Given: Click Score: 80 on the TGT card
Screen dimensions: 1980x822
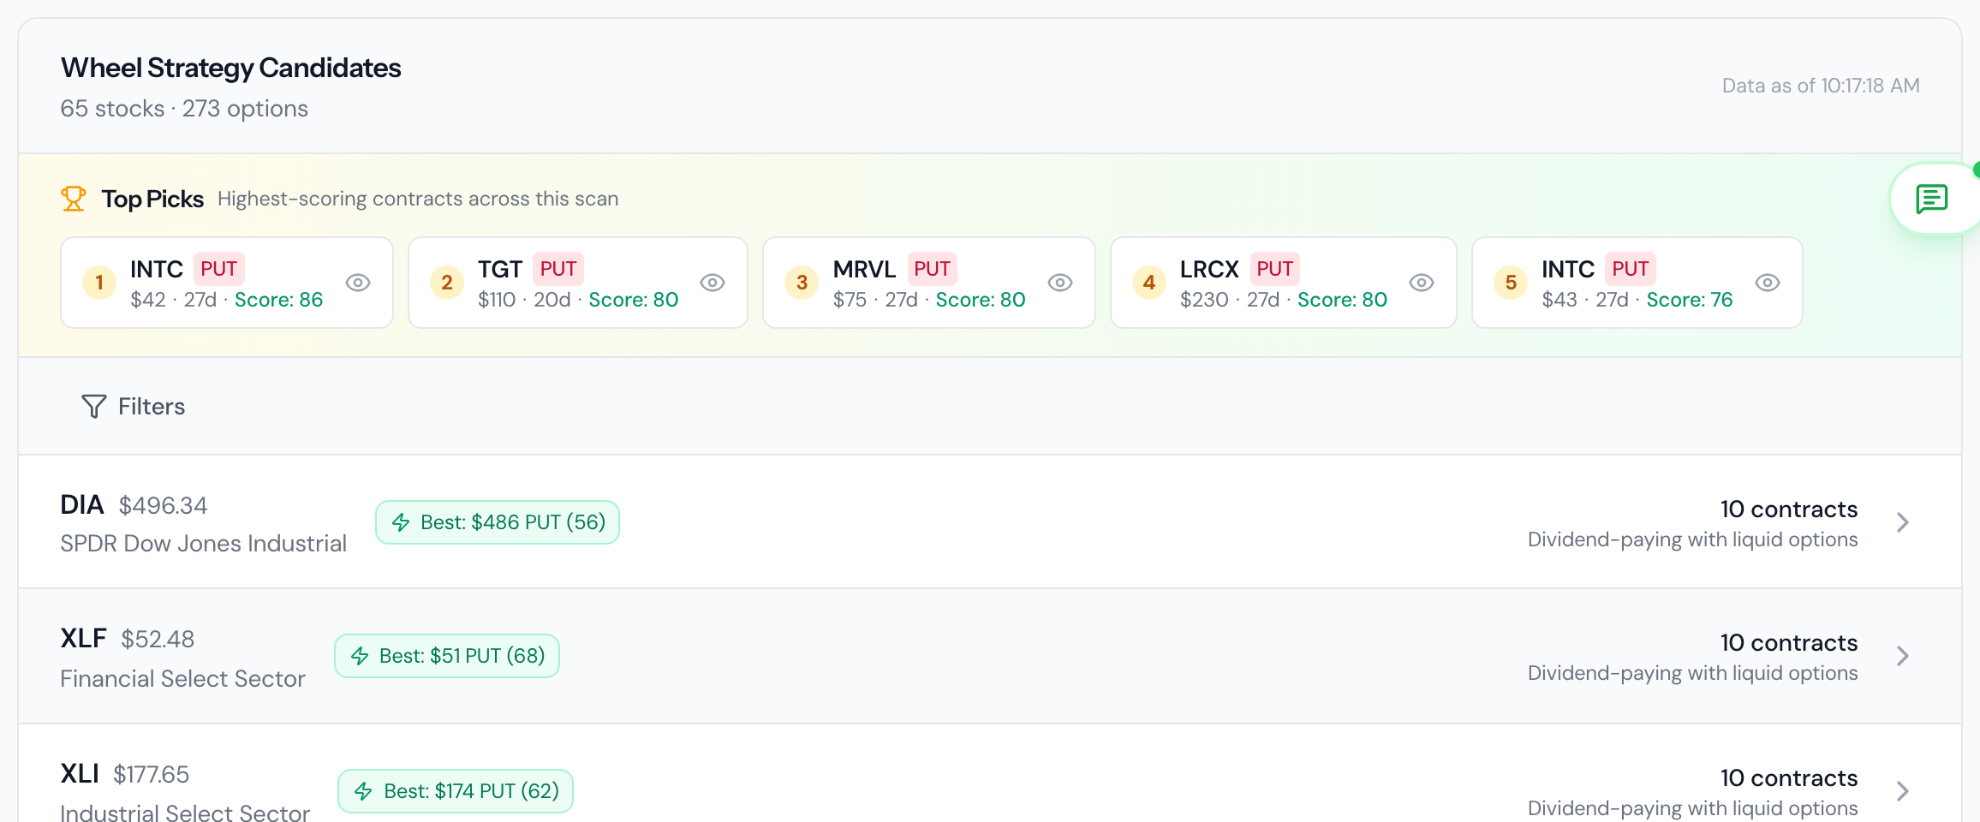Looking at the screenshot, I should (x=634, y=300).
